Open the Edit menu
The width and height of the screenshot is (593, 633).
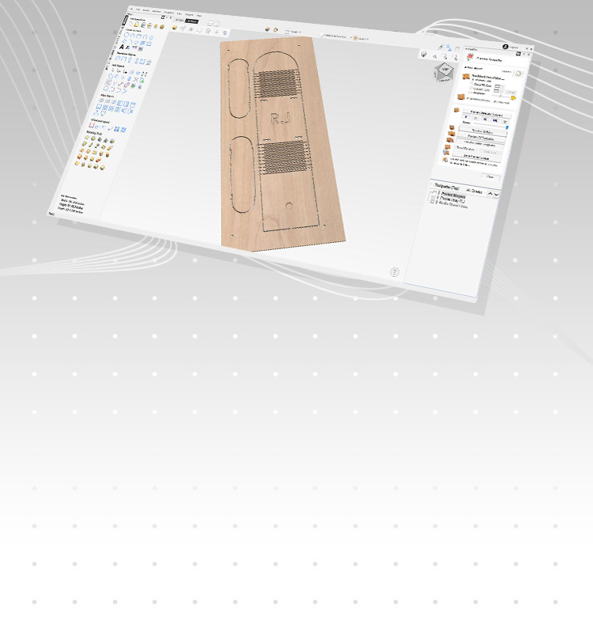coord(138,9)
